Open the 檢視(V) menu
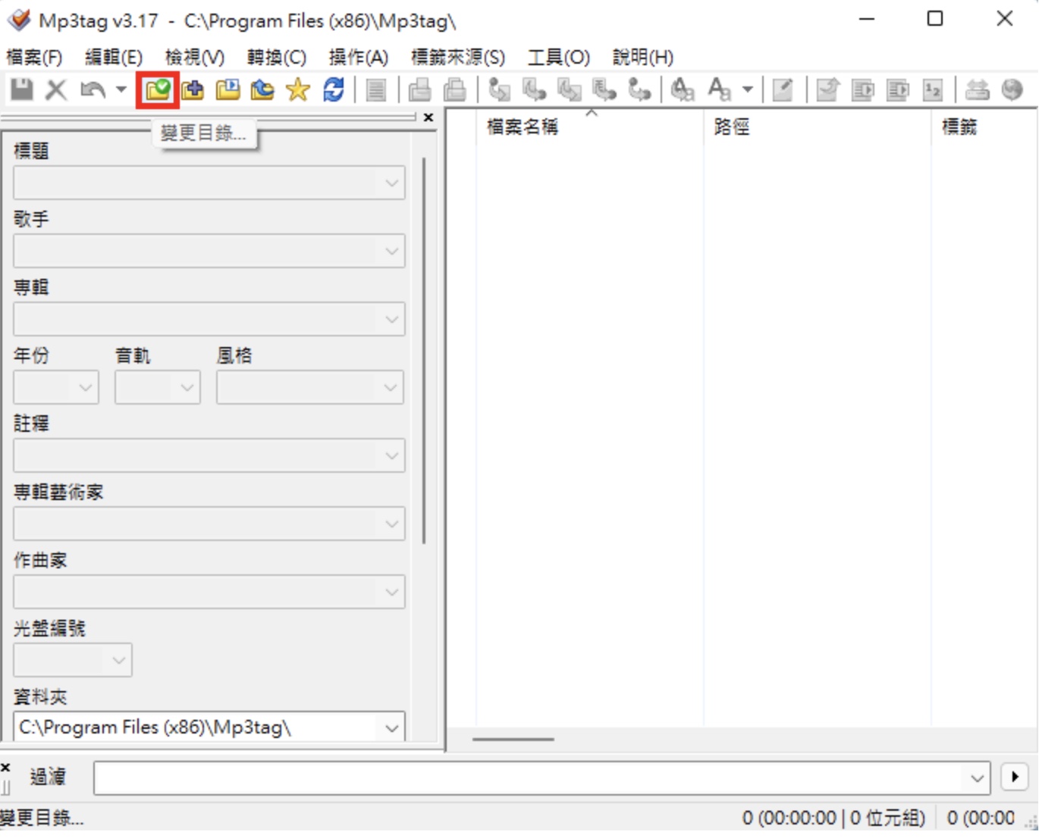The height and width of the screenshot is (838, 1039). click(x=195, y=57)
